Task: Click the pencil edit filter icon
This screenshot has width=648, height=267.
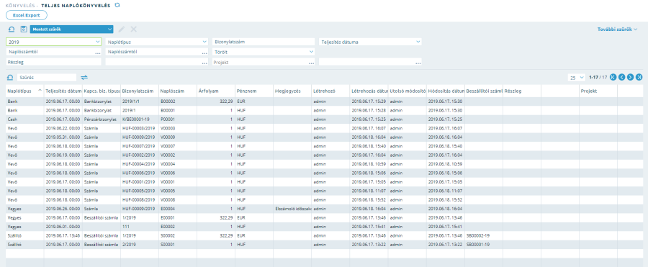Action: [122, 30]
